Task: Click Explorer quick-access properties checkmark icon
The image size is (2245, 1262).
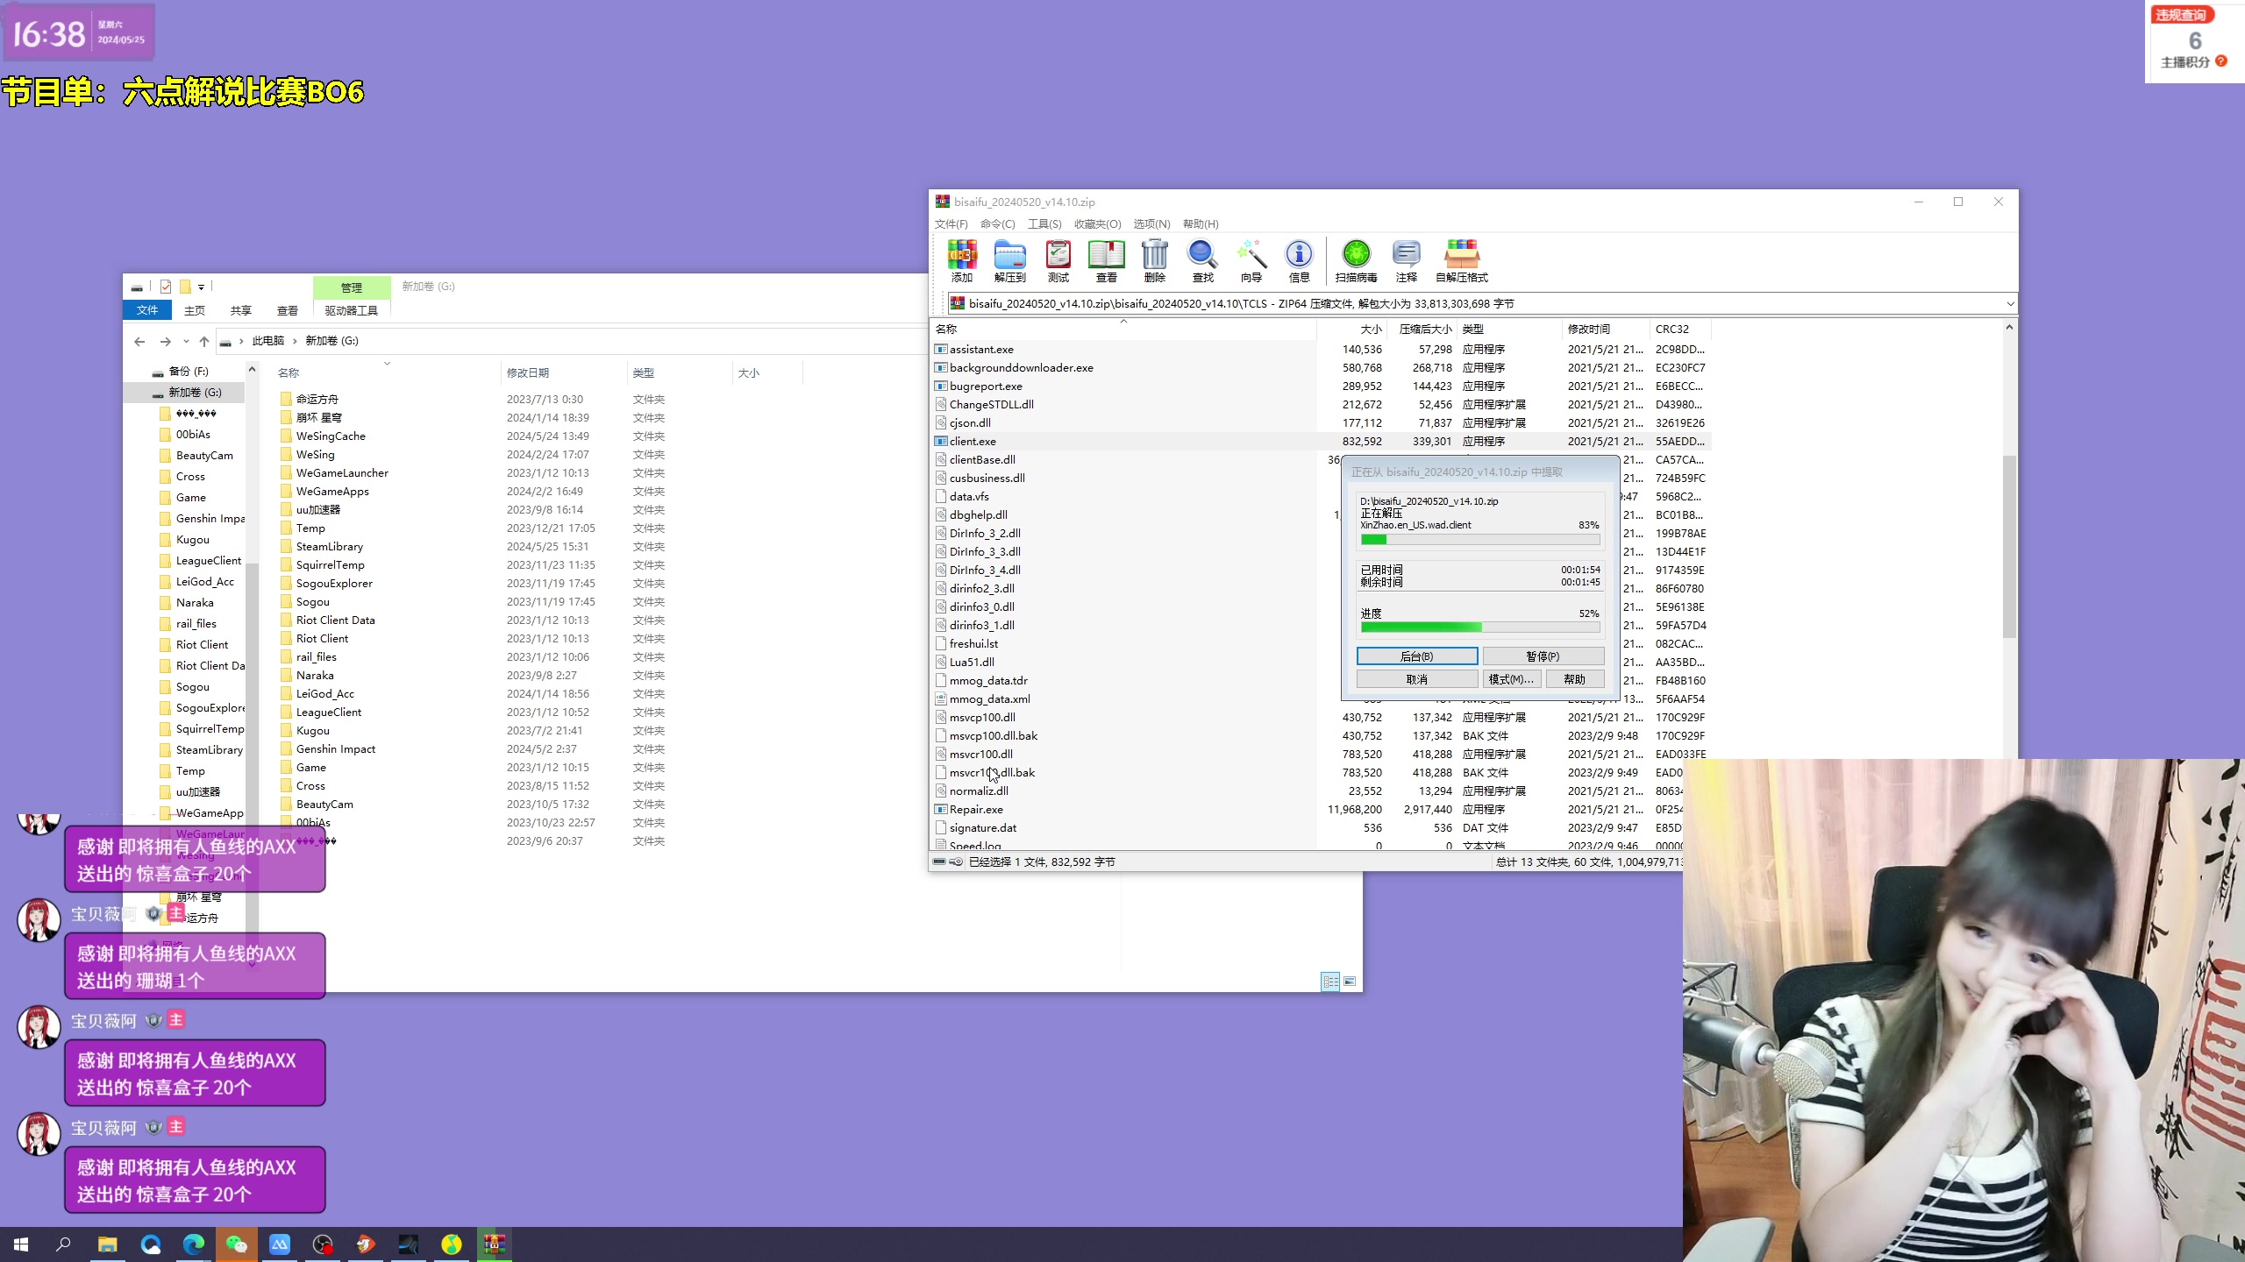Action: [165, 287]
